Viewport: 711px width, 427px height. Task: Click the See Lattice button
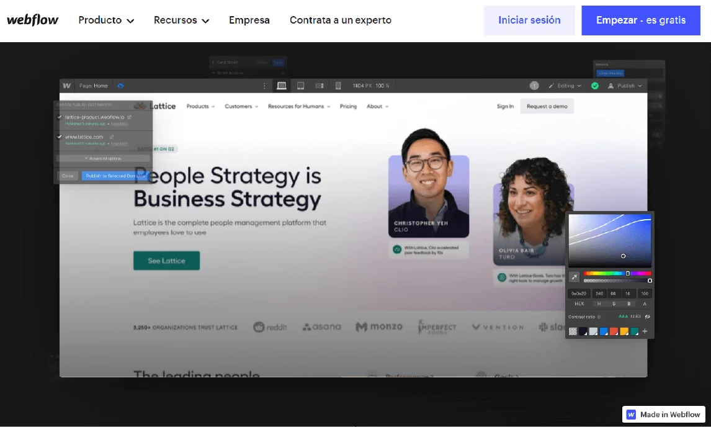coord(166,261)
